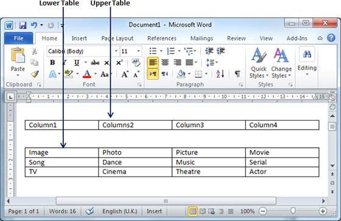This screenshot has height=221, width=341.
Task: Open the Page Layout tab
Action: coord(118,38)
